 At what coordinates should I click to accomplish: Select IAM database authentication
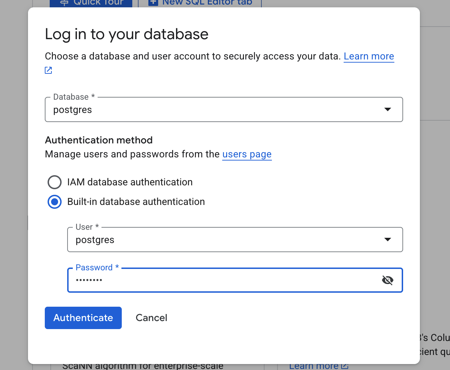click(x=55, y=182)
